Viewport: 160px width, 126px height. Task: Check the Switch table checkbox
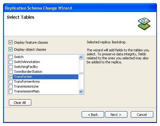pos(11,57)
